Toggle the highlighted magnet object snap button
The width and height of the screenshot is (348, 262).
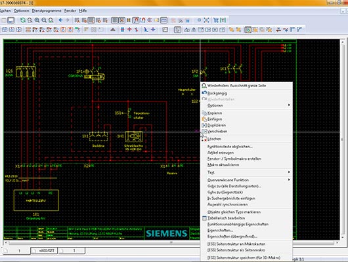coord(136,20)
